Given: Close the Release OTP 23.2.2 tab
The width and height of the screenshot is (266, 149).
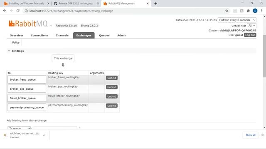Looking at the screenshot, I should (98, 3).
